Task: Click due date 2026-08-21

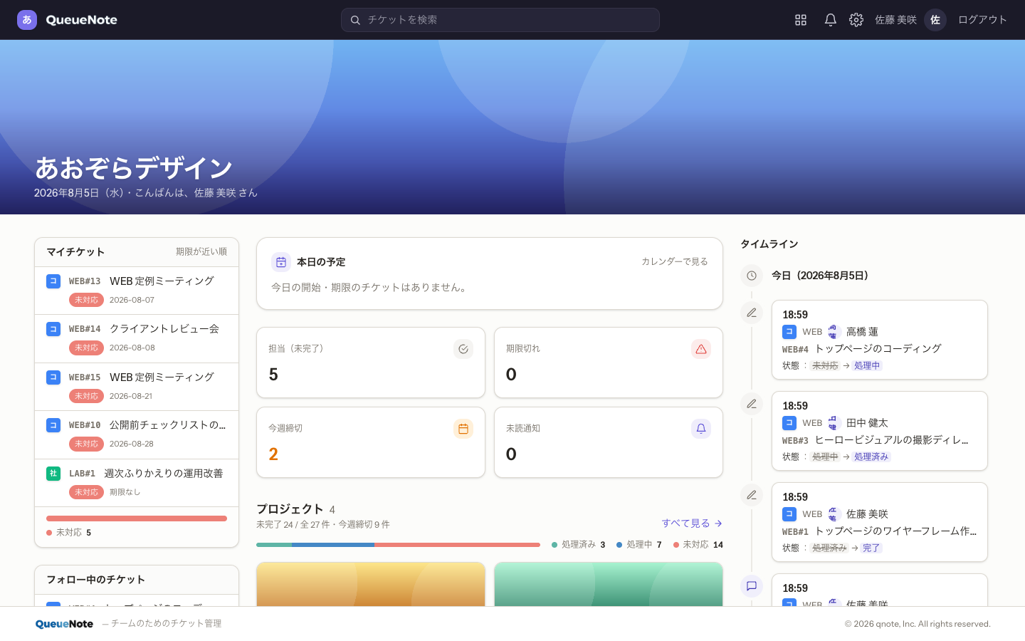Action: tap(131, 396)
